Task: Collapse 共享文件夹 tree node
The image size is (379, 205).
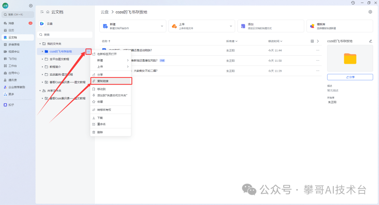Action: (40, 91)
